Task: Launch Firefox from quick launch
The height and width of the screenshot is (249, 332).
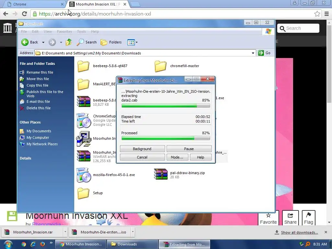Action: pos(42,244)
